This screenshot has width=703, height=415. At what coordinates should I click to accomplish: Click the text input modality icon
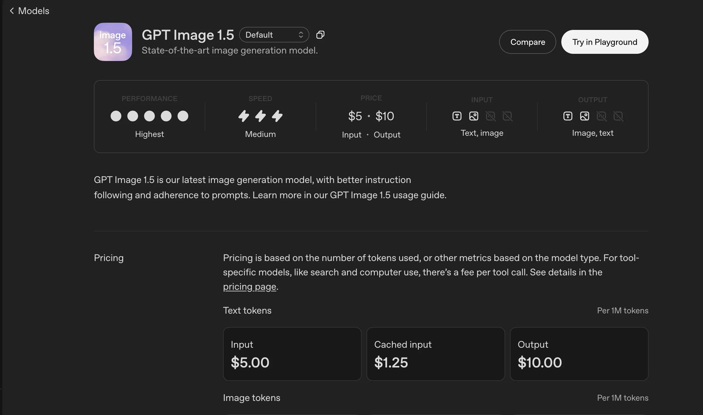[456, 116]
